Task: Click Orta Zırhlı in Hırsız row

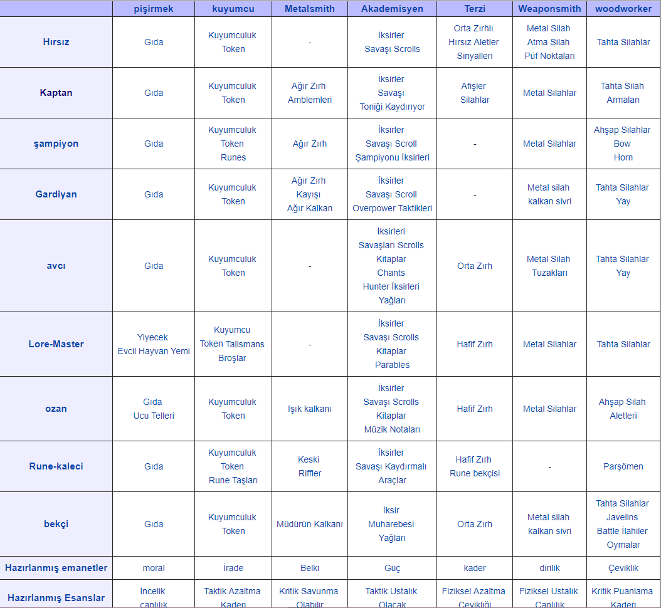Action: coord(473,28)
